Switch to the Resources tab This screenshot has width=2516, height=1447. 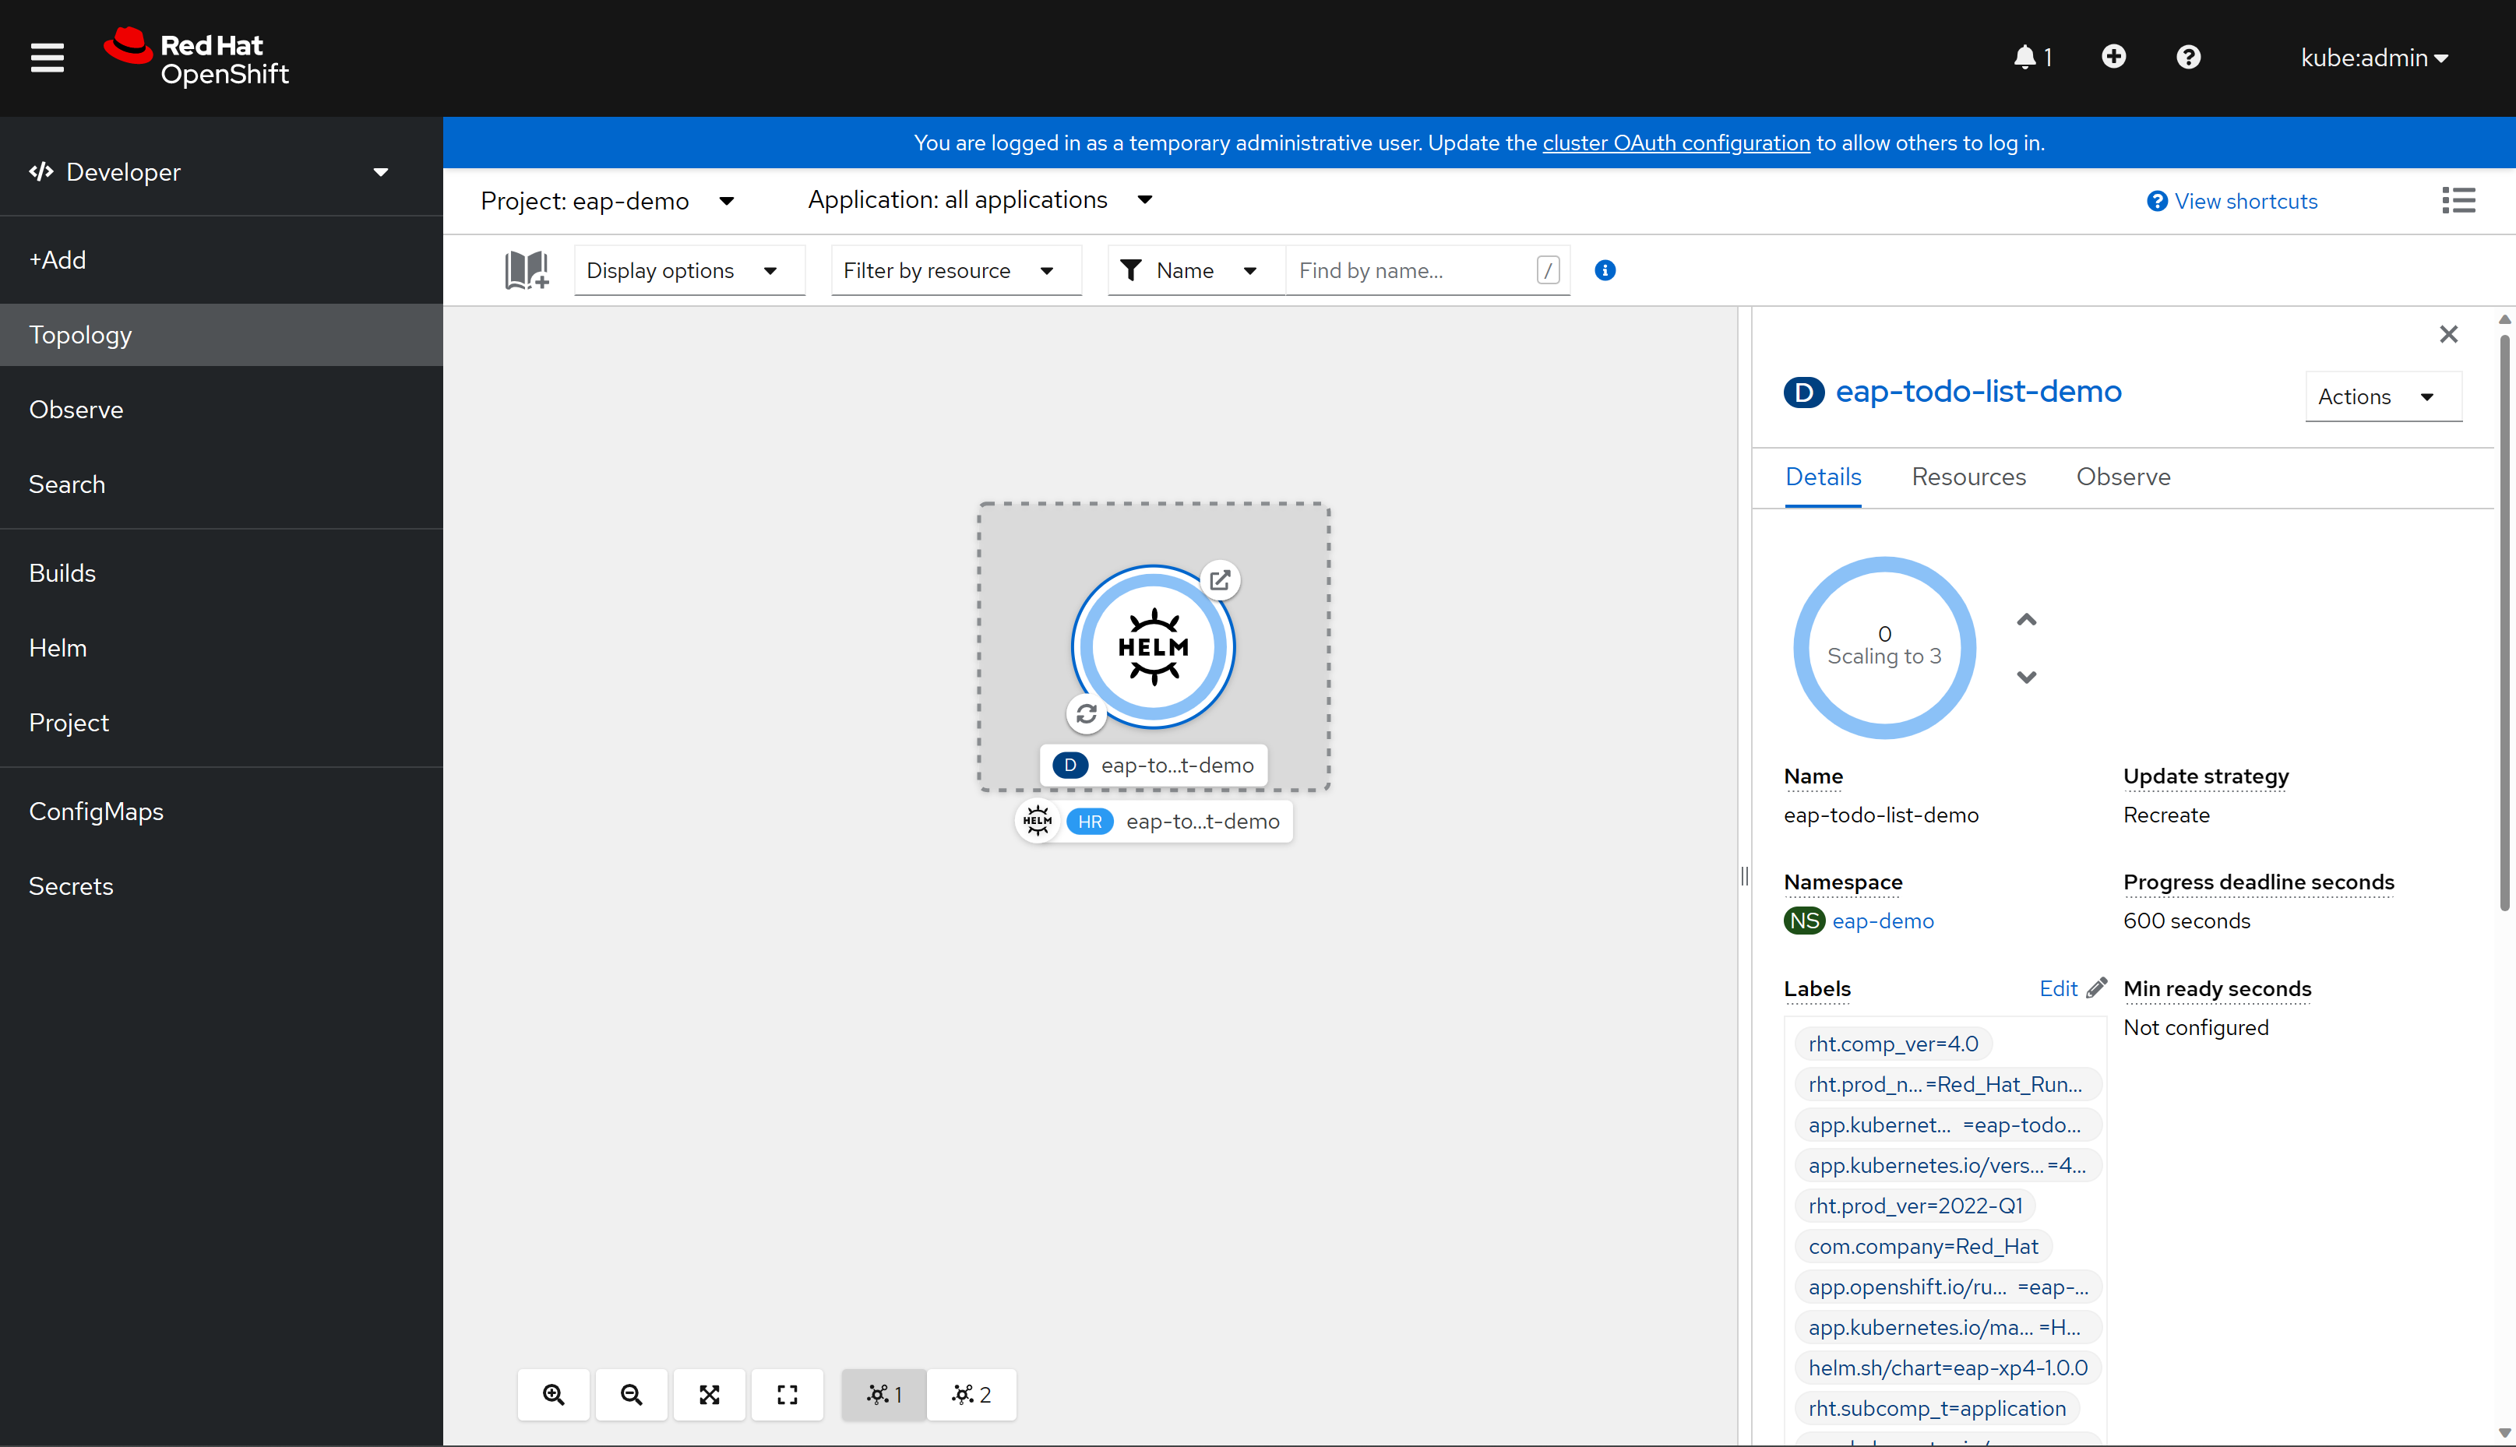tap(1967, 475)
